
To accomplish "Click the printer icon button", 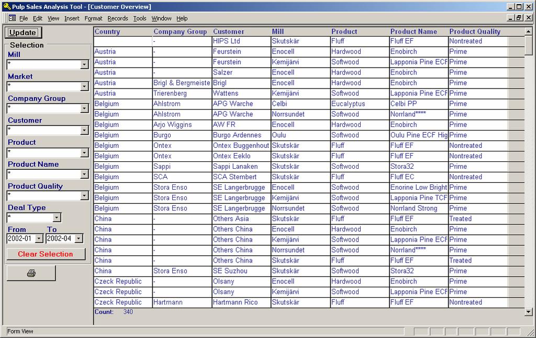I will point(31,274).
